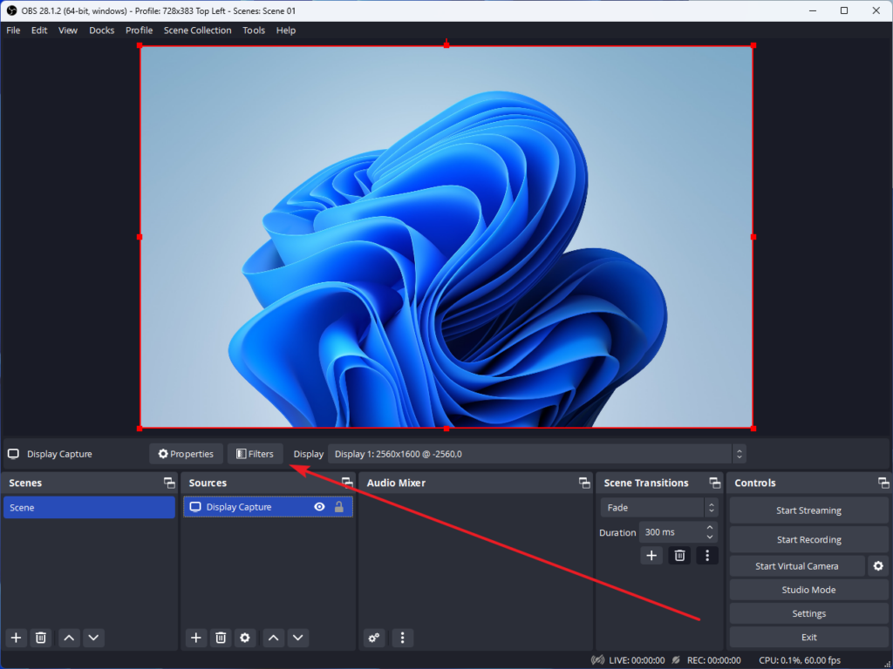893x669 pixels.
Task: Open Filters for Display Capture
Action: click(255, 453)
